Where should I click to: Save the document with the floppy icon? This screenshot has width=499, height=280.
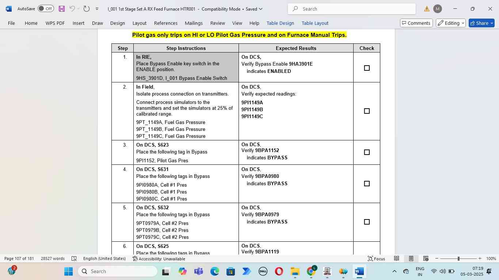[61, 9]
